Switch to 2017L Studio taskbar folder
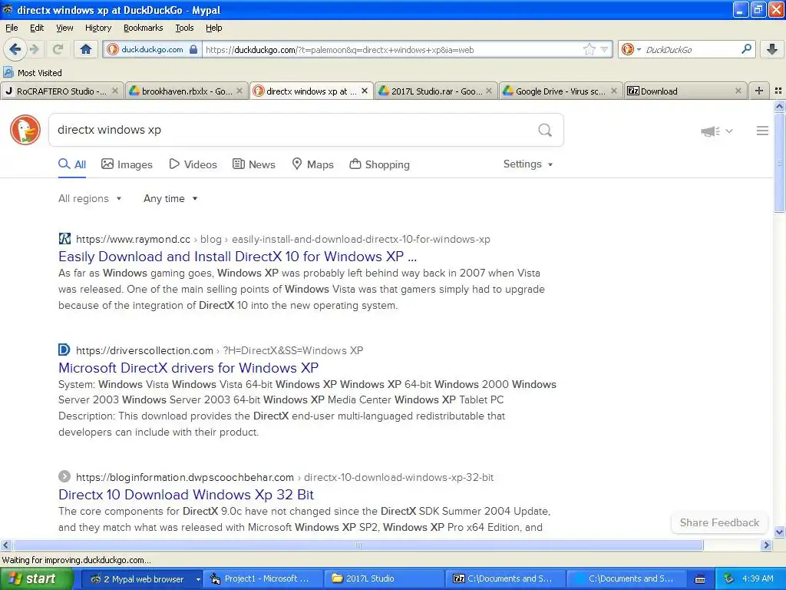The height and width of the screenshot is (590, 786). pos(384,579)
